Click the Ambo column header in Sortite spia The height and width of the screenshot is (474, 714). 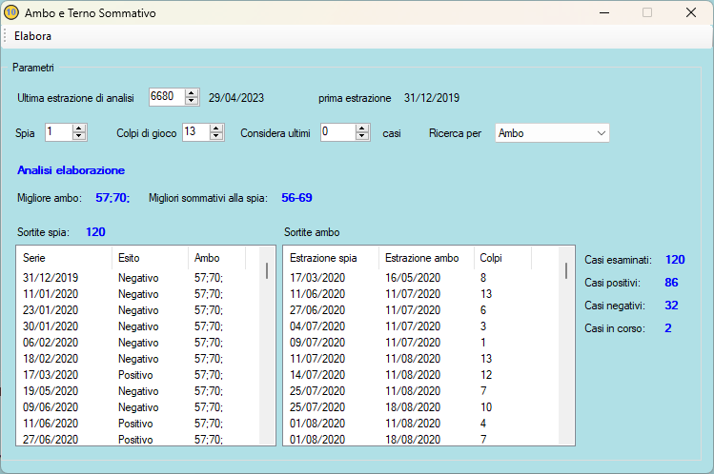pyautogui.click(x=216, y=258)
